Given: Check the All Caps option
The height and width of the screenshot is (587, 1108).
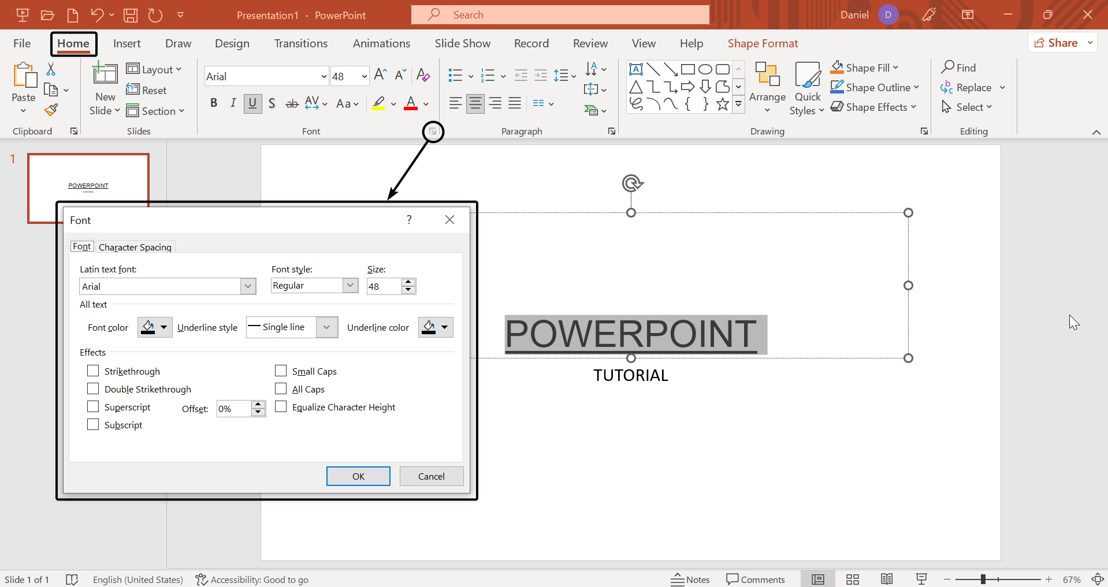Looking at the screenshot, I should click(281, 388).
